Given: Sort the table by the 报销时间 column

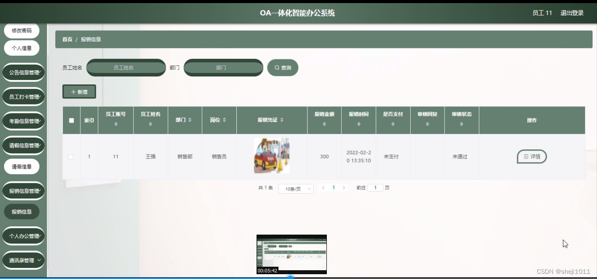Looking at the screenshot, I should coord(358,125).
